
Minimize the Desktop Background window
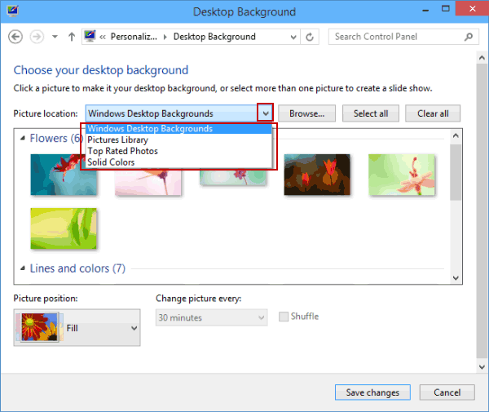coord(425,10)
